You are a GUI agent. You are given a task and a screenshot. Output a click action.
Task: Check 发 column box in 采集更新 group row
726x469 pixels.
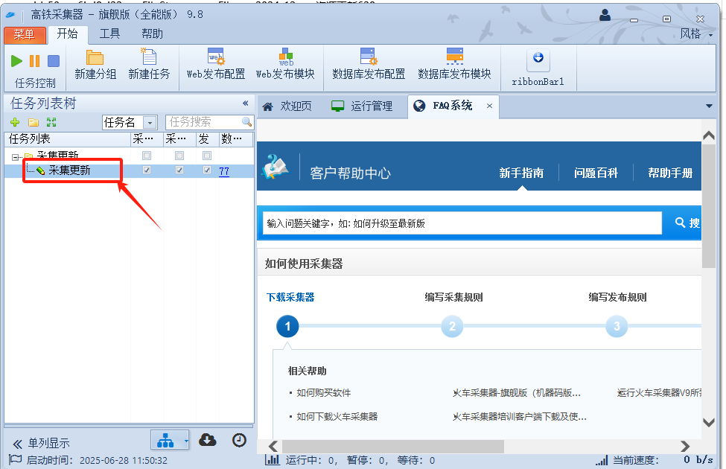[207, 156]
